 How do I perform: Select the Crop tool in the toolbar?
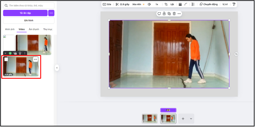pos(166,4)
